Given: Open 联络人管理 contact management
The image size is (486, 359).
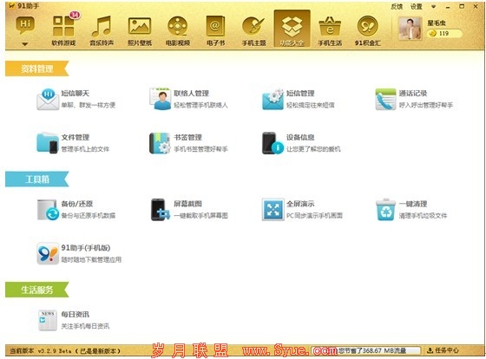Looking at the screenshot, I should pos(188,99).
